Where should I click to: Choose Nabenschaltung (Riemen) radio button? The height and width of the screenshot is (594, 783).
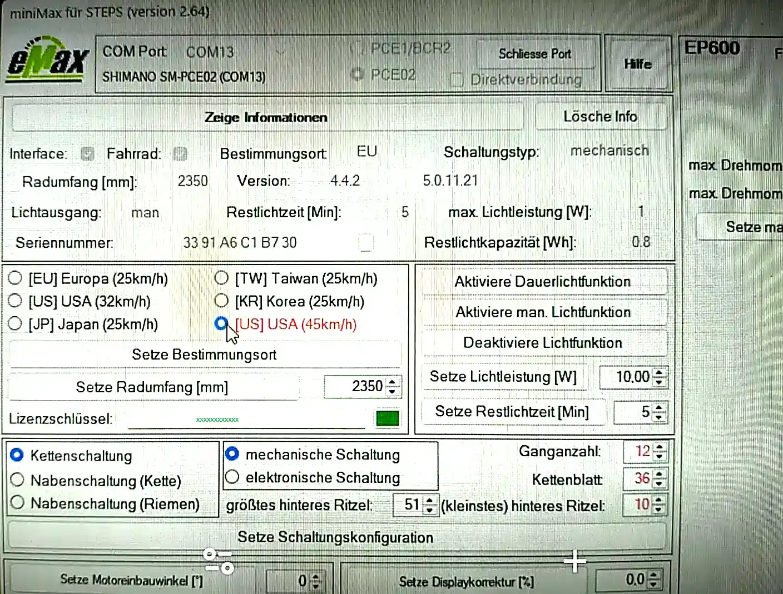coord(17,503)
